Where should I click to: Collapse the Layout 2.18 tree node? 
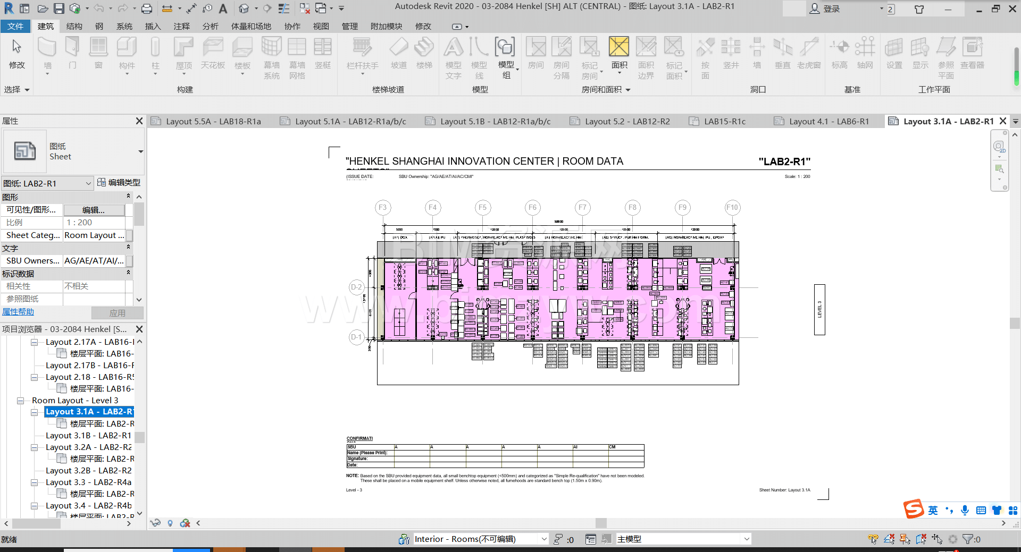pyautogui.click(x=35, y=377)
